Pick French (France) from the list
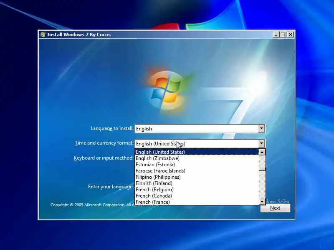 coord(197,202)
